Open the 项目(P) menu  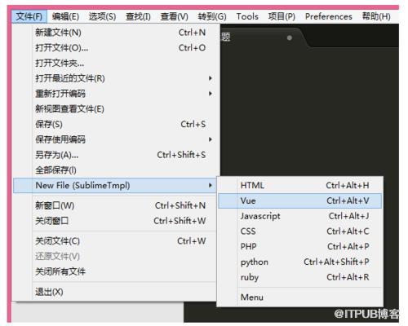282,16
